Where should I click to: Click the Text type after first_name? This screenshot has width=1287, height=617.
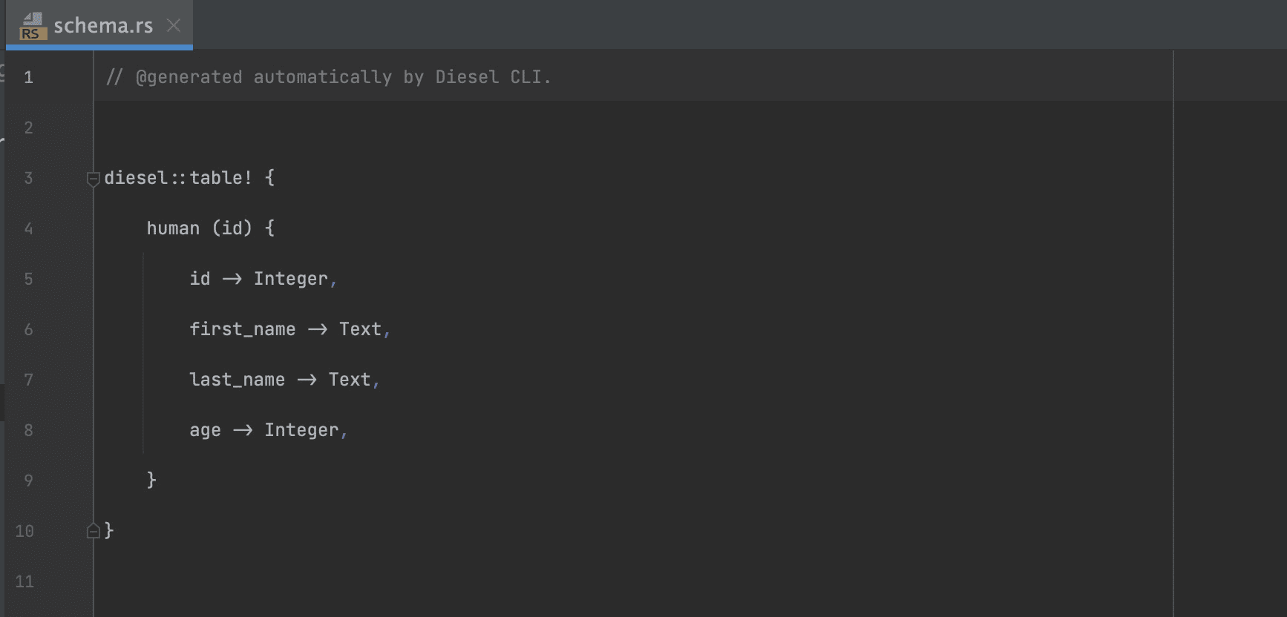point(360,329)
